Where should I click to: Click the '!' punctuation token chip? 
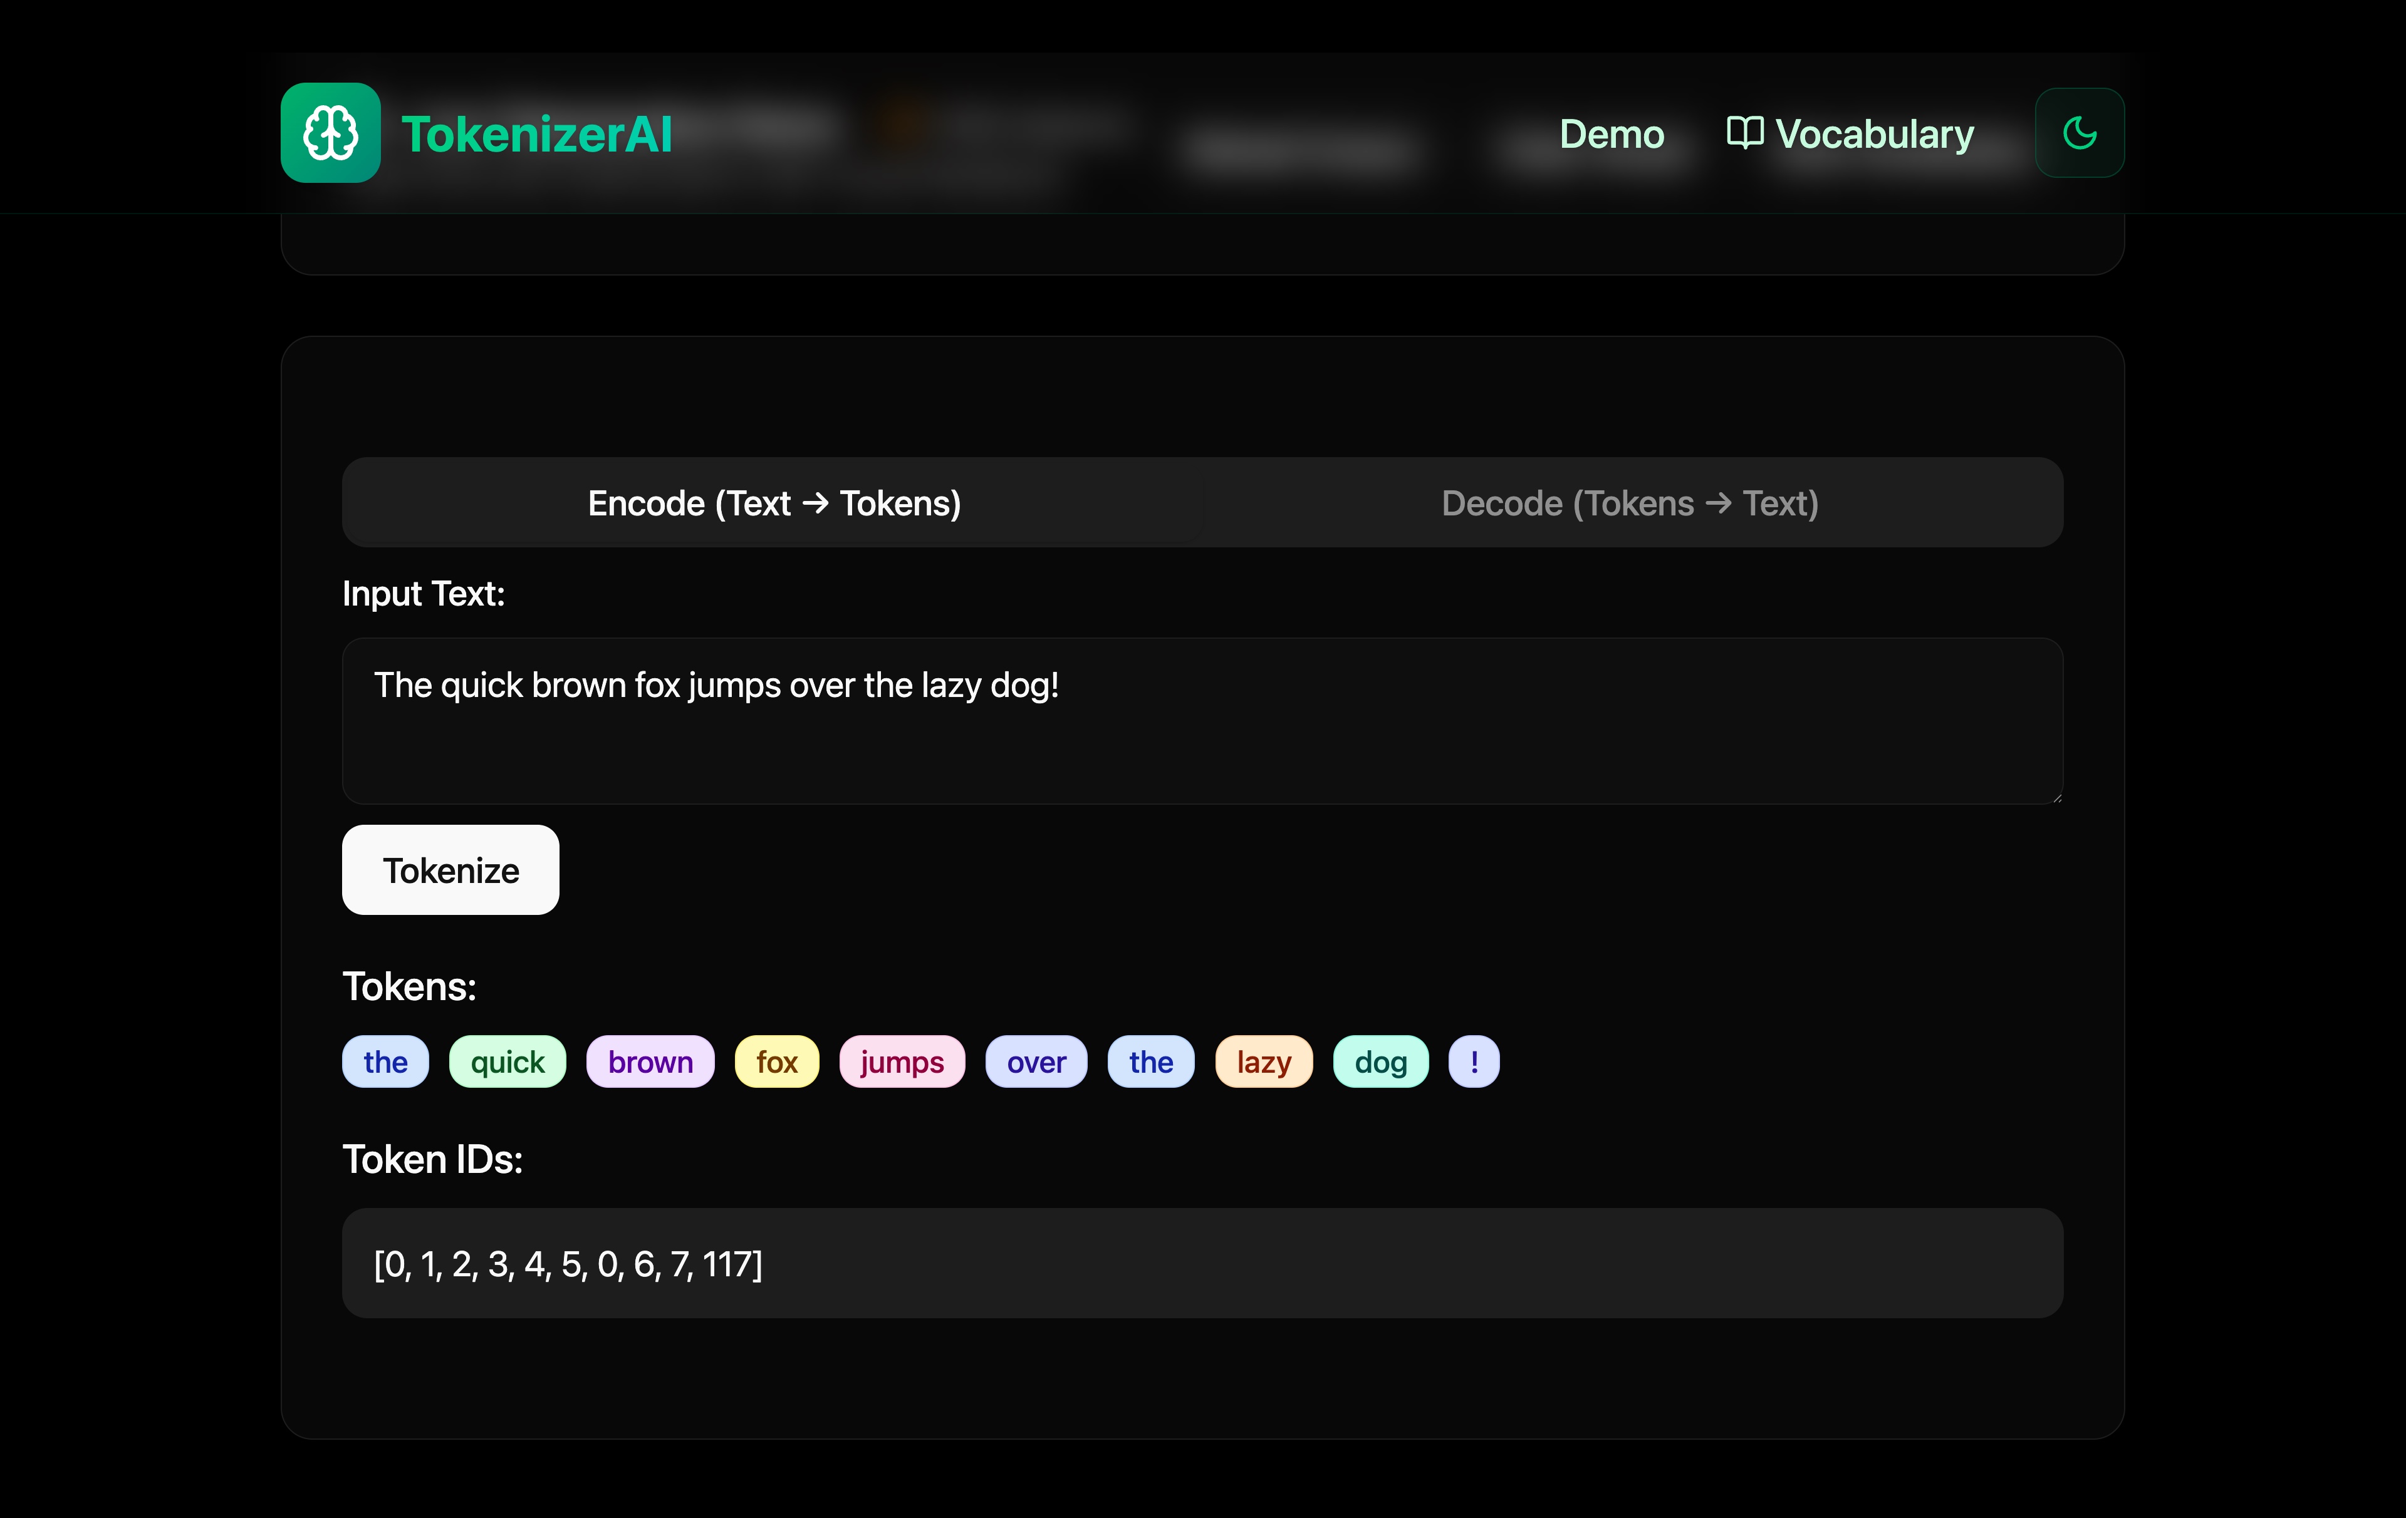coord(1474,1061)
